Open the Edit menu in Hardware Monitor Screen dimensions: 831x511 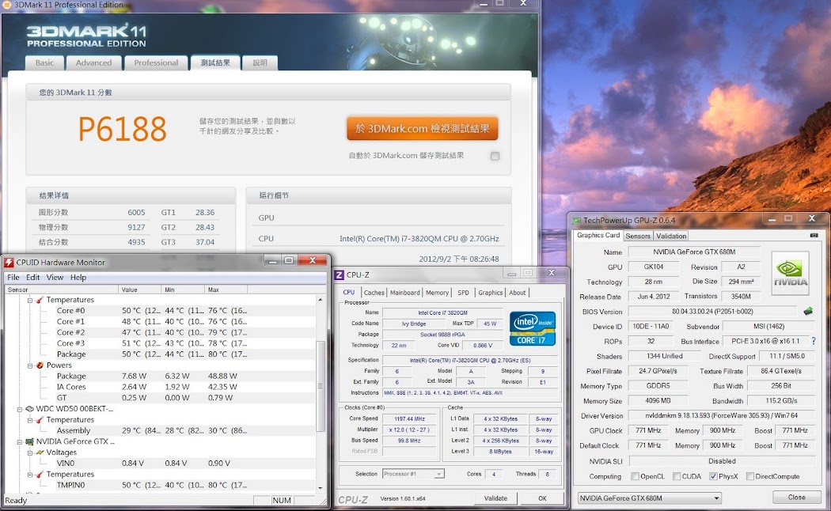[x=33, y=278]
